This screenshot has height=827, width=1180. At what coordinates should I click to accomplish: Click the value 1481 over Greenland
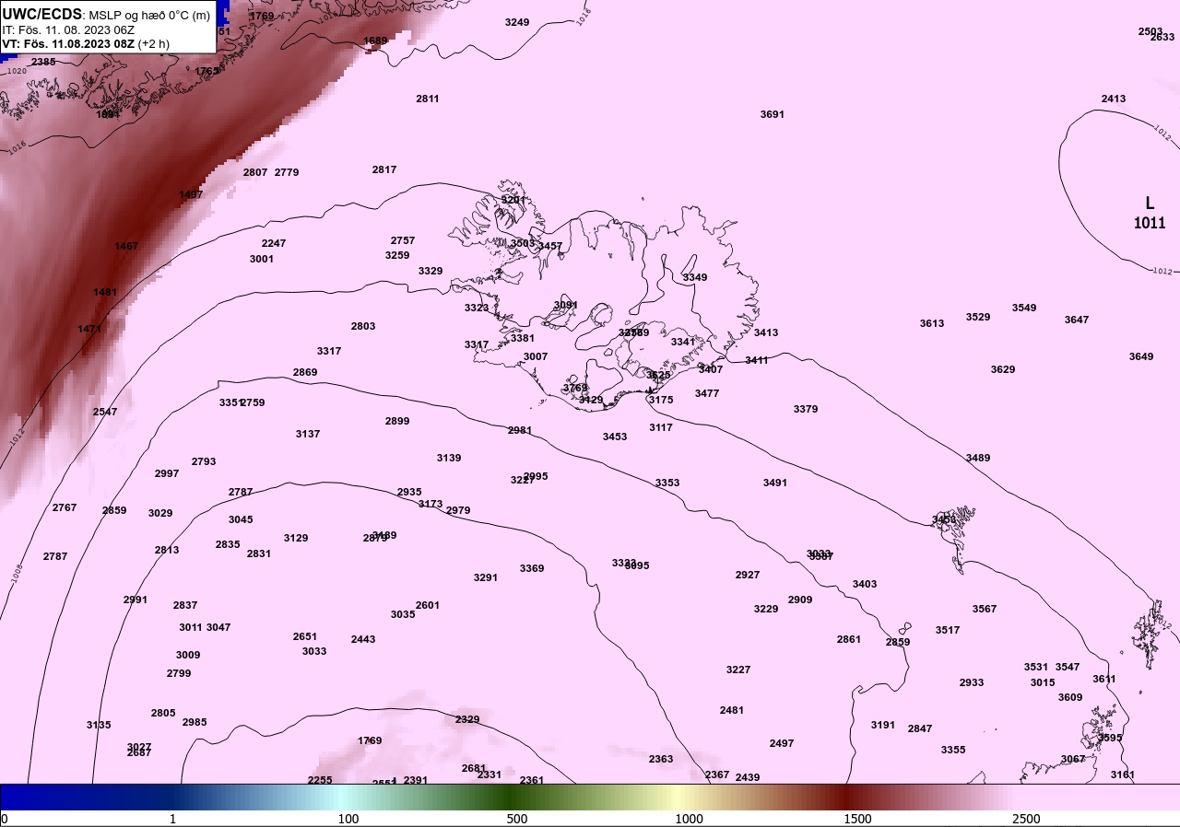(x=105, y=292)
